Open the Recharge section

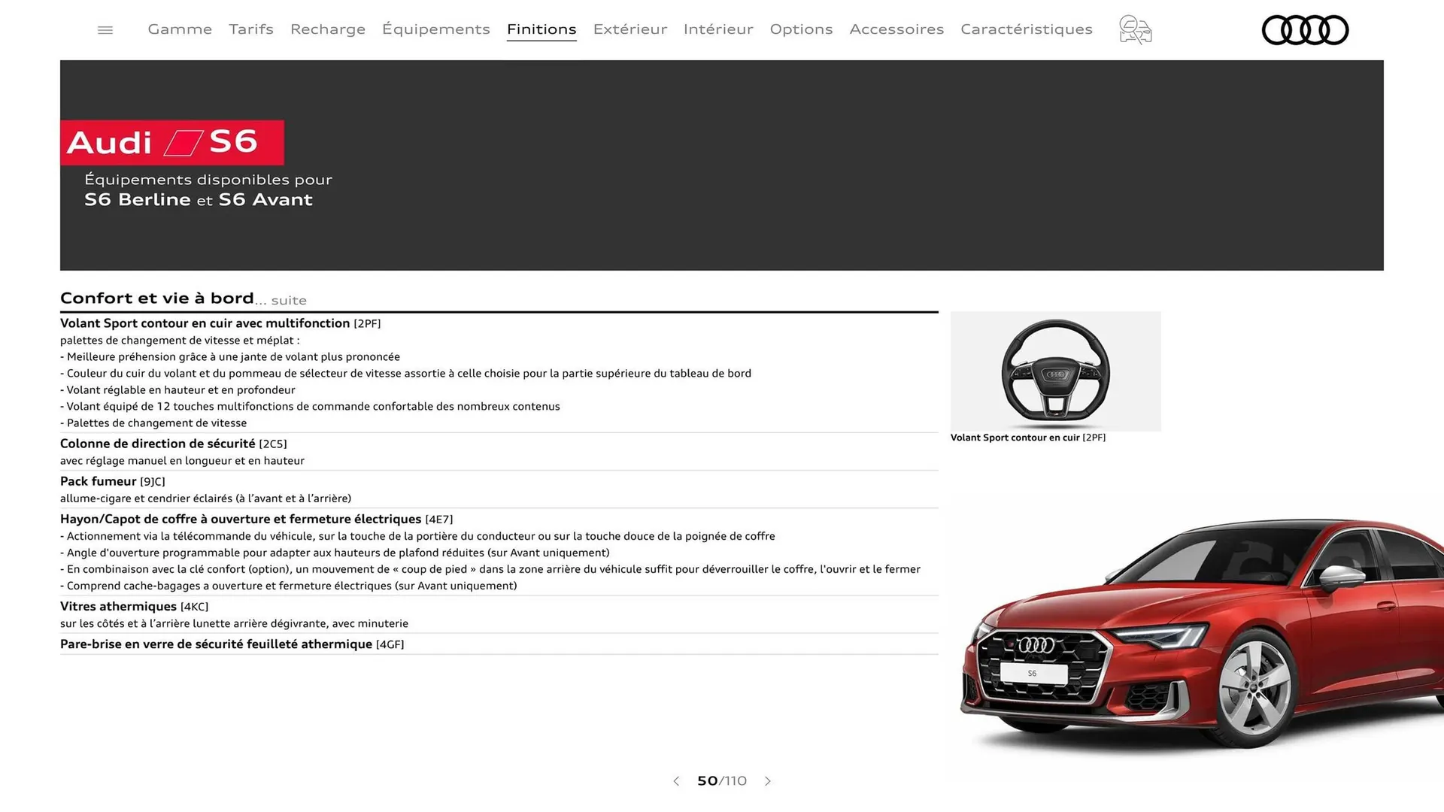click(327, 29)
